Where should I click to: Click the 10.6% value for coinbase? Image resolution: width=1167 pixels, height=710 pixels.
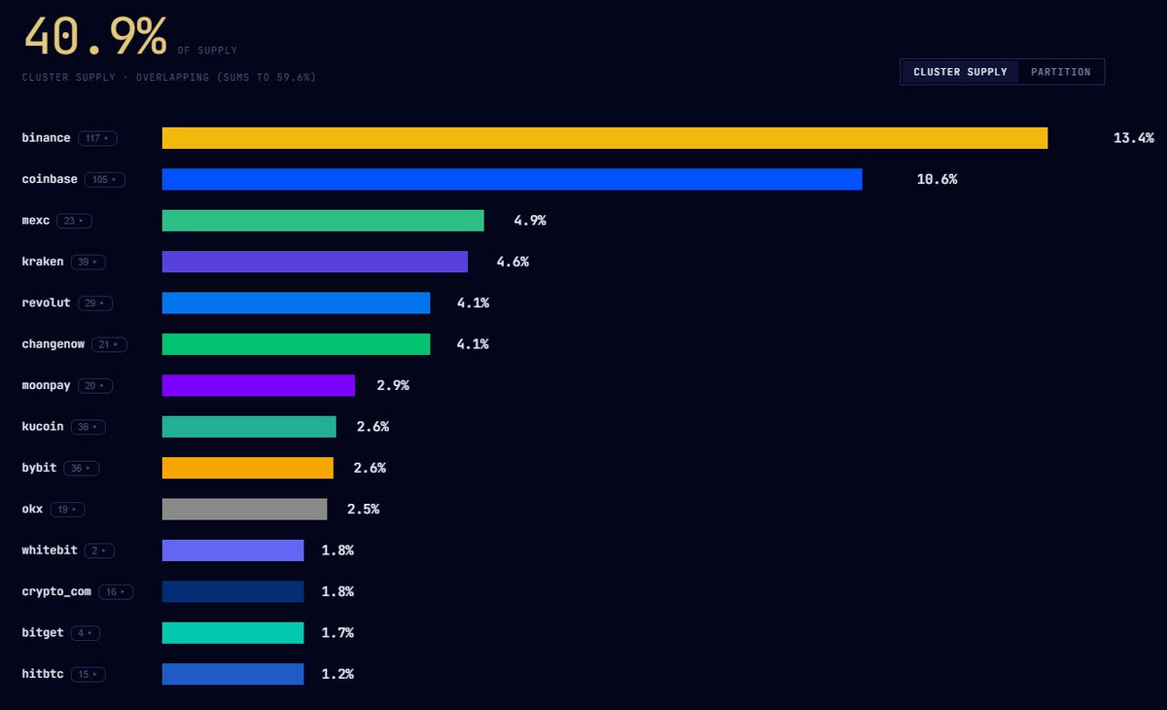tap(937, 179)
